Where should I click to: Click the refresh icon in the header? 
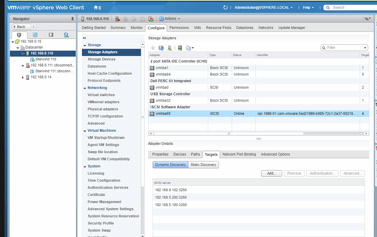click(225, 7)
